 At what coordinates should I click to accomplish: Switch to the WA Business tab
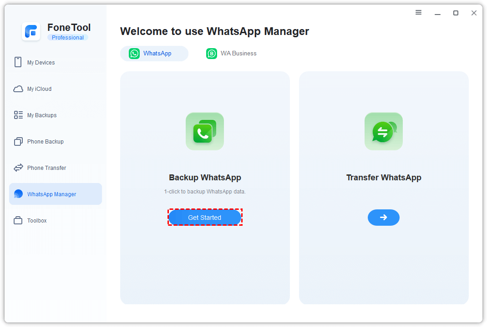pyautogui.click(x=232, y=54)
